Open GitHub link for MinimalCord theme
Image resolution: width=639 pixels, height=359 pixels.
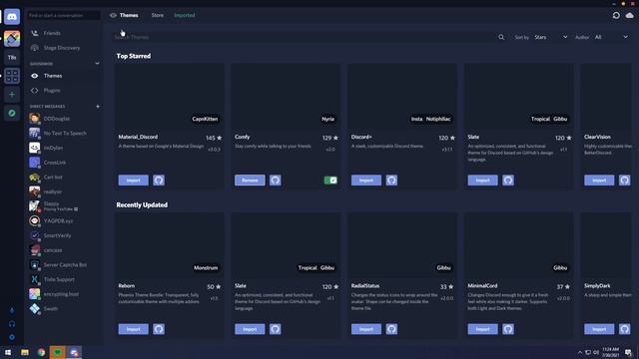click(x=508, y=329)
